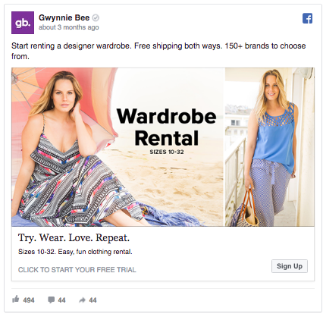Viewport: 323px width, 317px height.
Task: Open the Gwynnie Bee page name link
Action: tap(64, 17)
